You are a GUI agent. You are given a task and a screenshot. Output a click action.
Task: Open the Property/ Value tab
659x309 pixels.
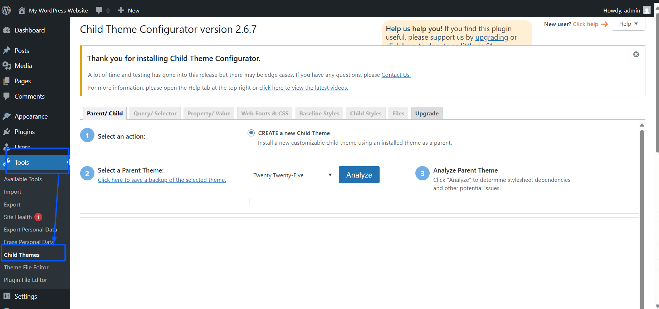[209, 113]
